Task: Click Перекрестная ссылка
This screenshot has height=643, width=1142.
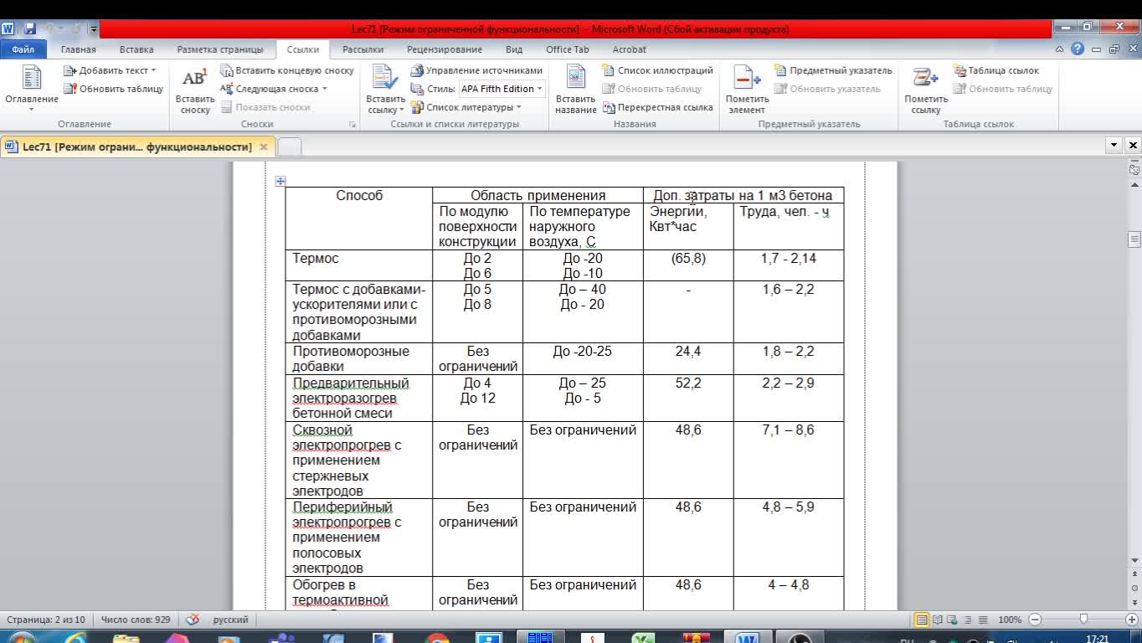Action: pyautogui.click(x=657, y=107)
